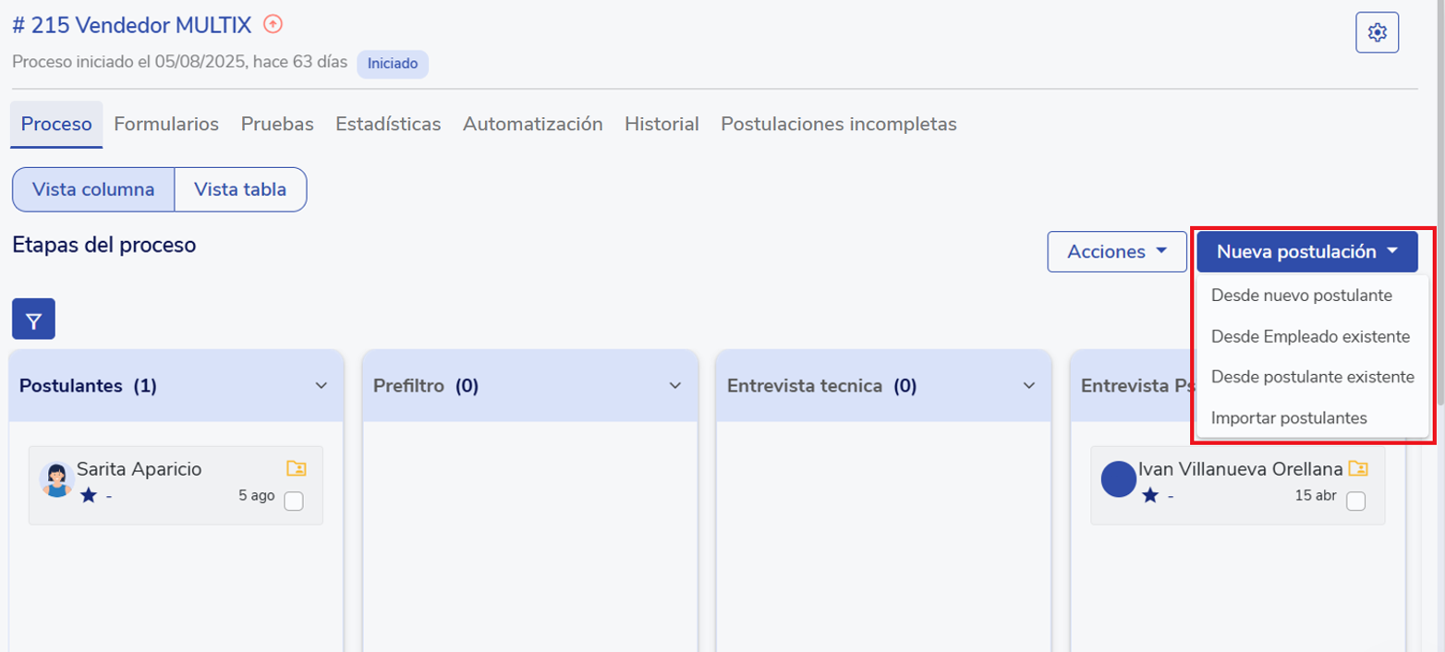Switch to Vista tabla view
Screen dimensions: 1445x652
tap(240, 189)
